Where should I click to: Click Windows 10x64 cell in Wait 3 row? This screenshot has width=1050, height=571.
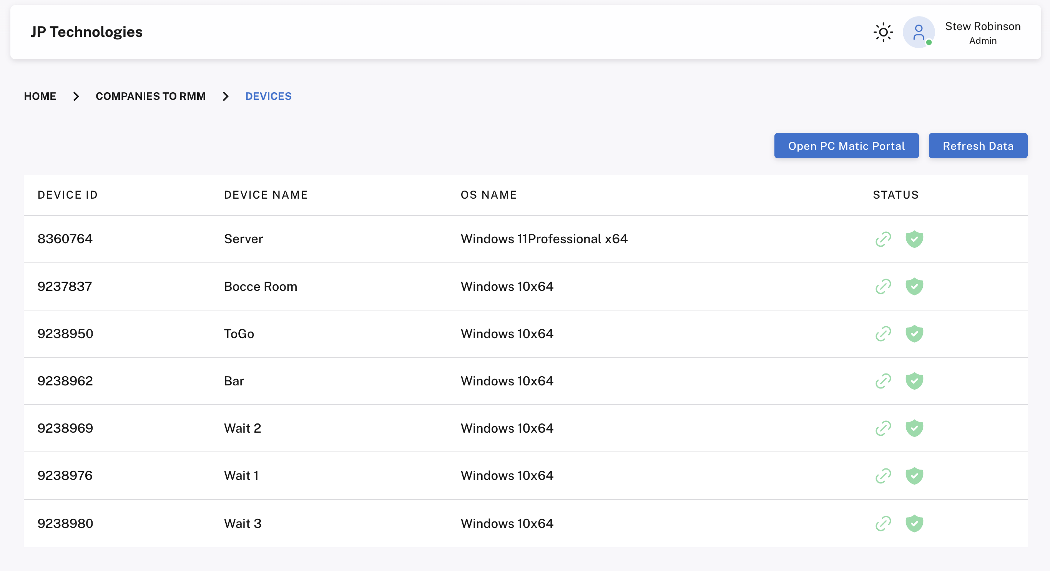coord(507,524)
